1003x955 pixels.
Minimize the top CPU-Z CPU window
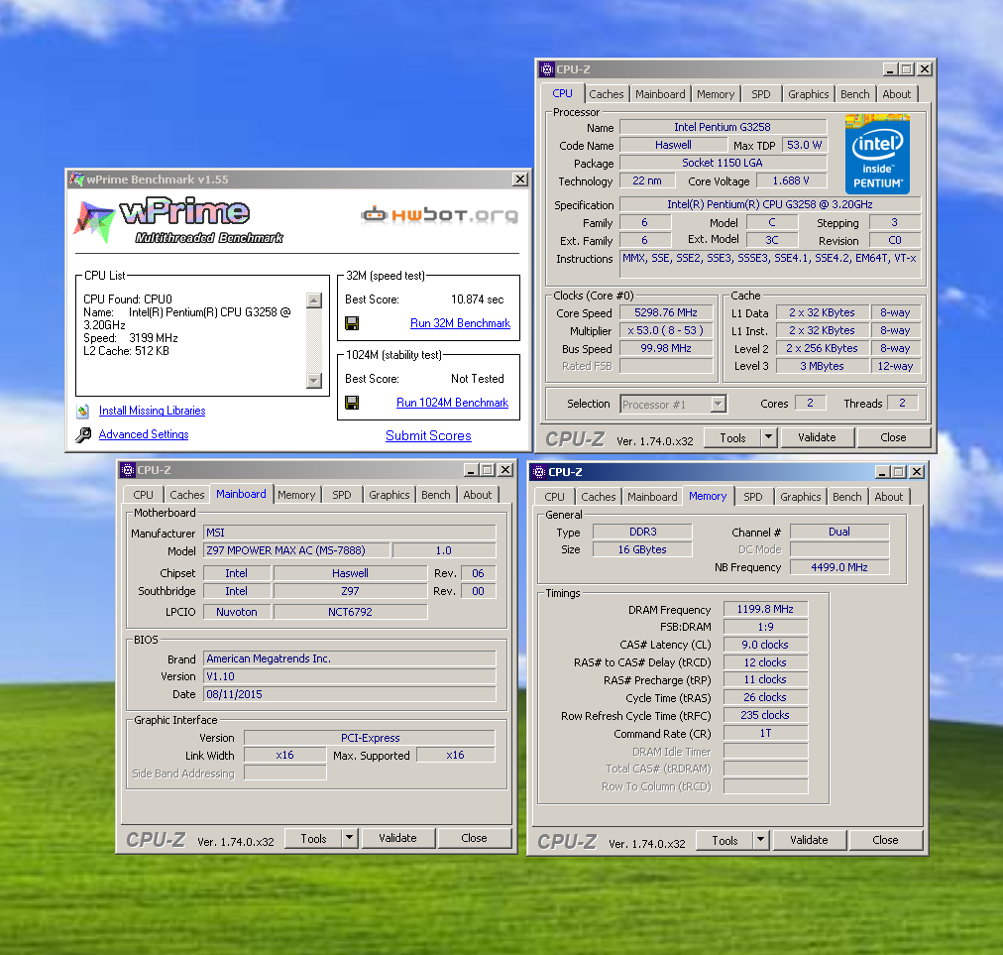(x=890, y=69)
